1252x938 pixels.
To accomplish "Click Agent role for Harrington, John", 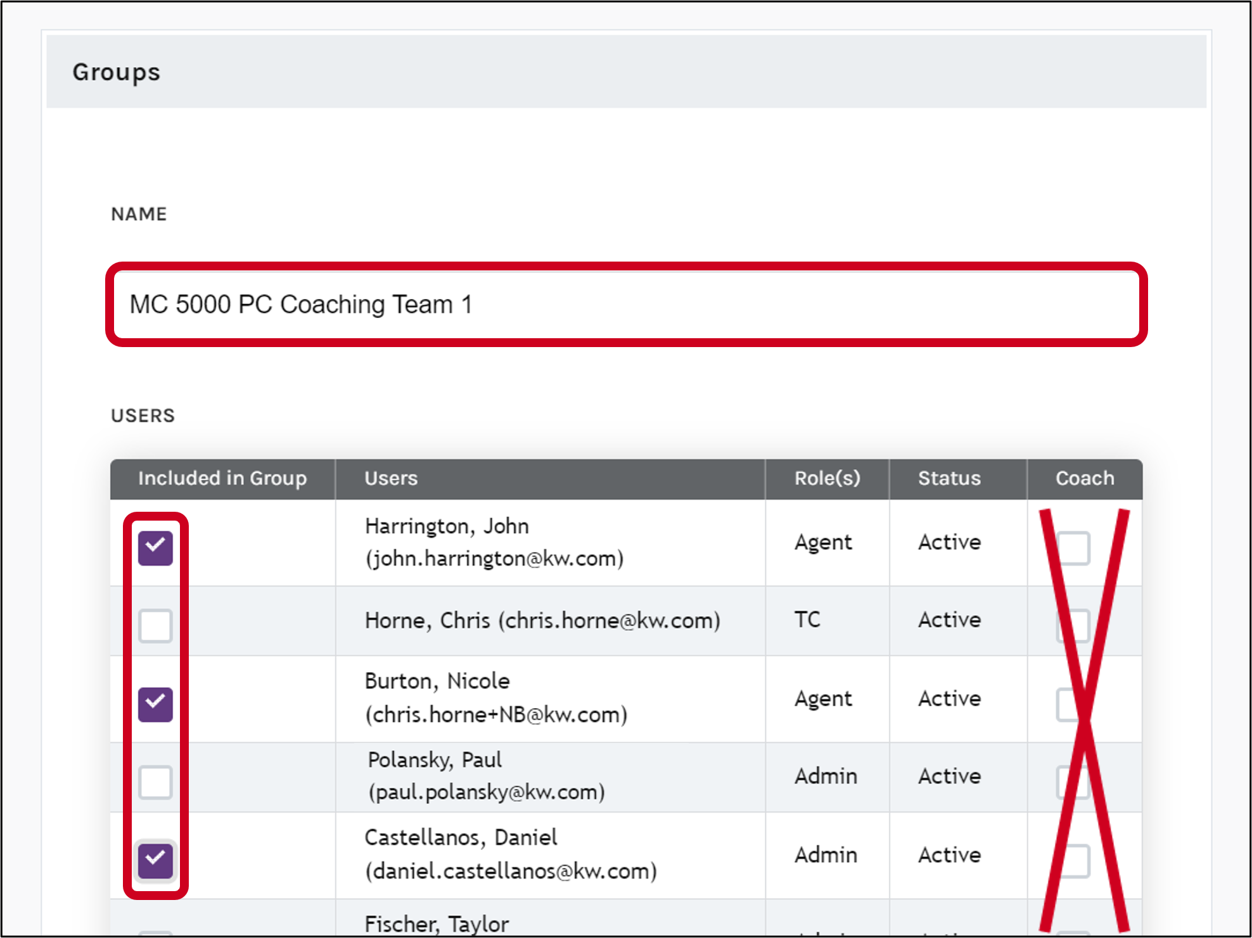I will point(823,543).
